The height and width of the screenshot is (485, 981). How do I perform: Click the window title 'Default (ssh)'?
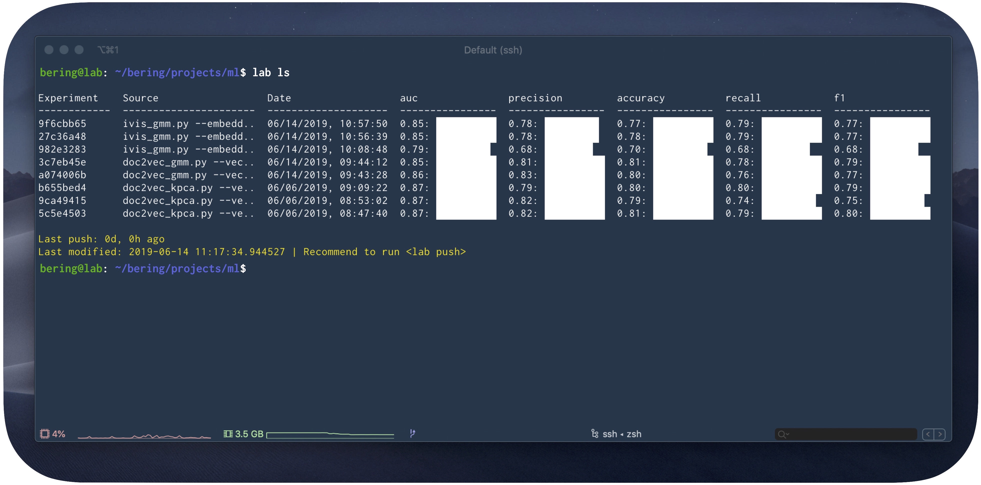[493, 50]
